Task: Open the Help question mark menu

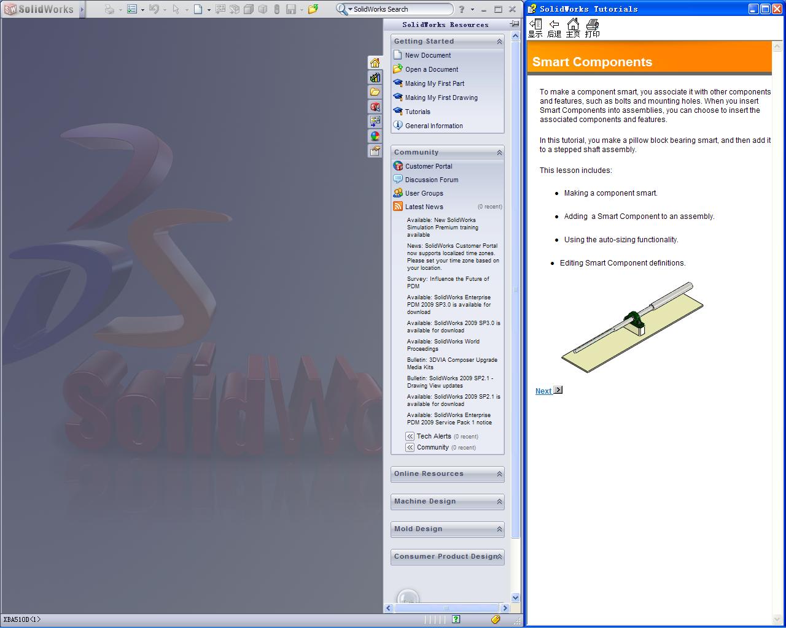Action: pos(462,9)
